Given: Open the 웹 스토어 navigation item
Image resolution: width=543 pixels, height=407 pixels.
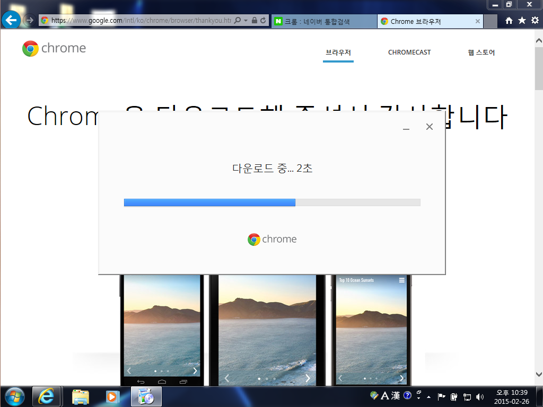Looking at the screenshot, I should click(481, 52).
